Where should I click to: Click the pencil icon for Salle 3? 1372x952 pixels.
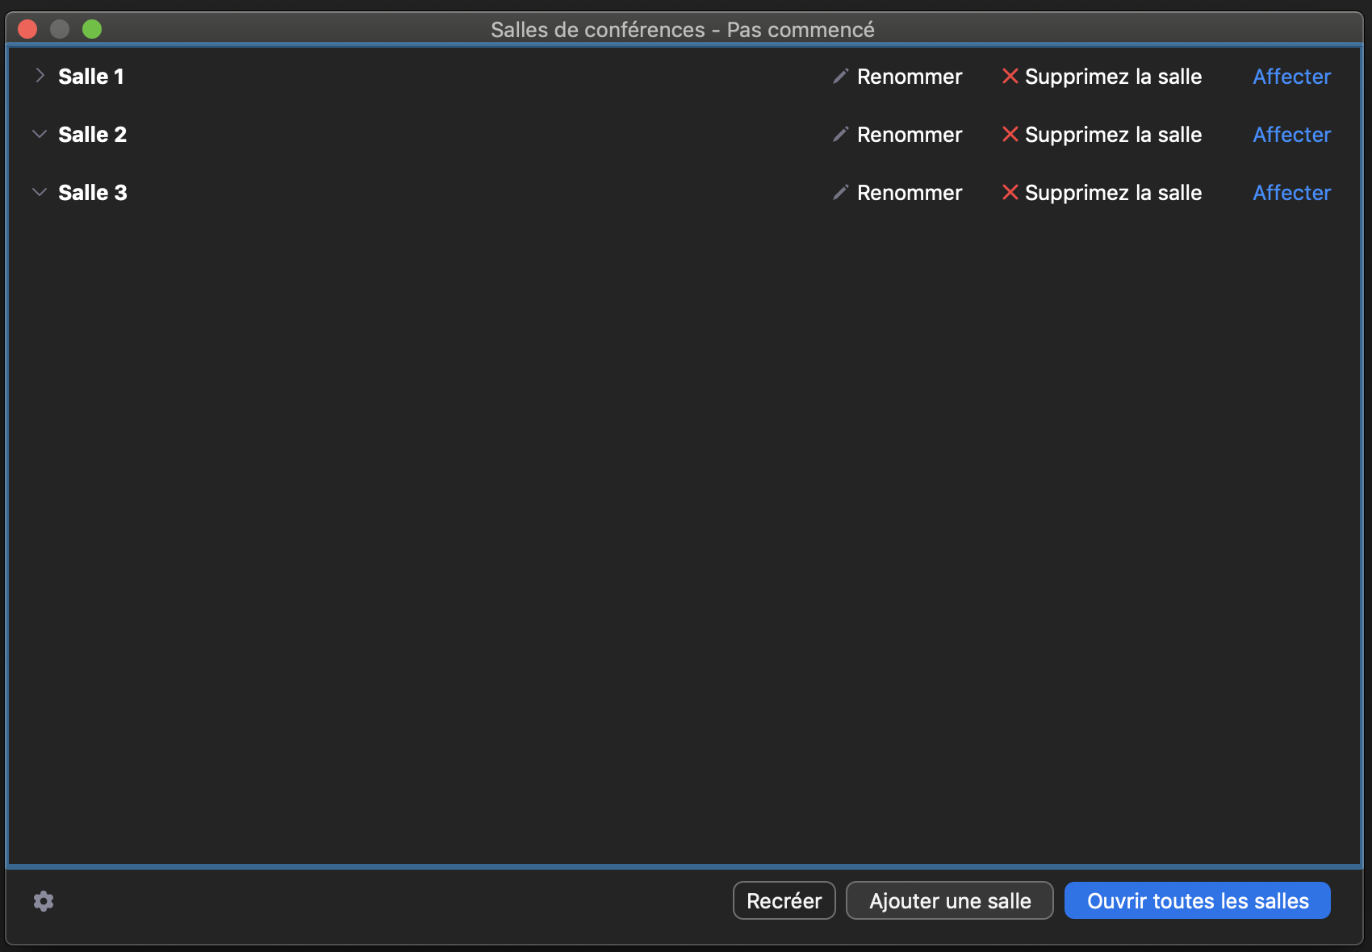(x=840, y=193)
